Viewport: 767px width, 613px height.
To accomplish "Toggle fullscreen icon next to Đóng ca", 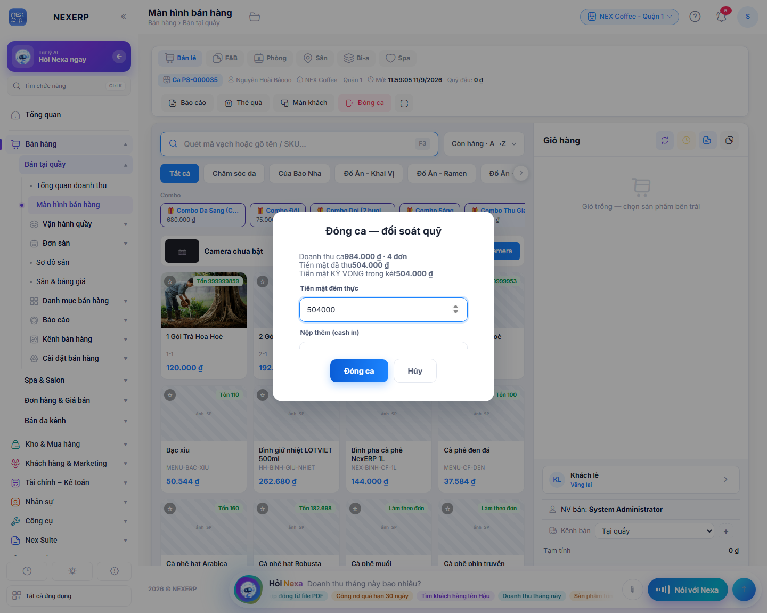I will [x=404, y=103].
